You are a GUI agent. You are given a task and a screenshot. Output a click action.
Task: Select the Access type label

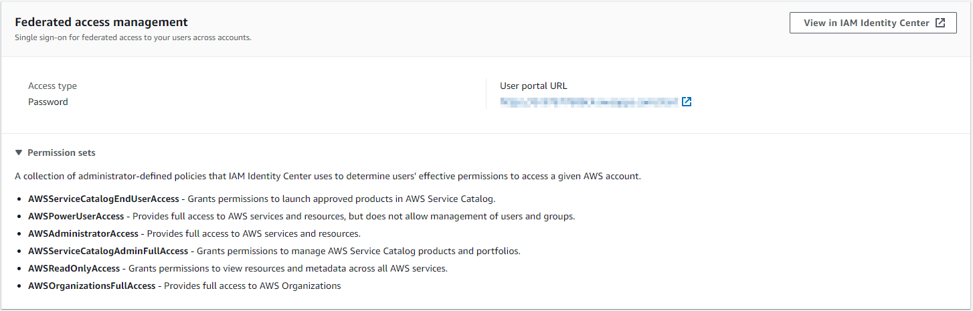(52, 86)
